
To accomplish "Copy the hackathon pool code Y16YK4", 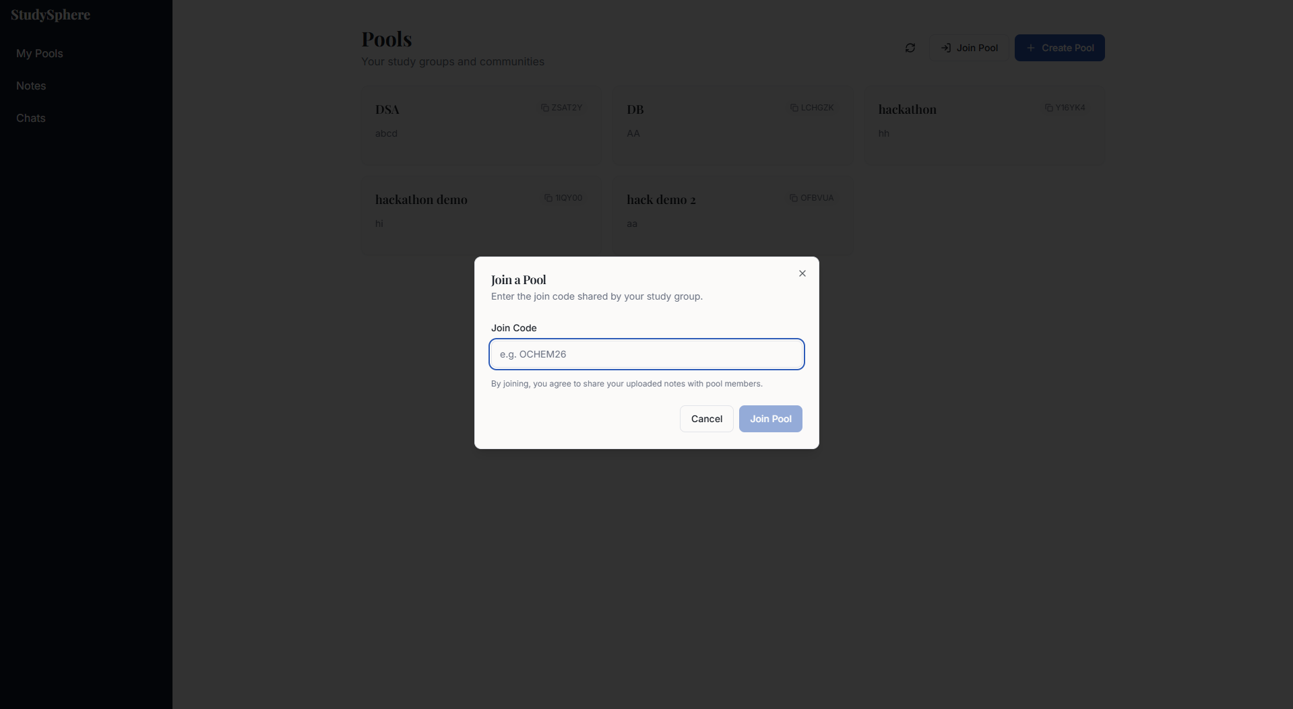I will [x=1065, y=108].
